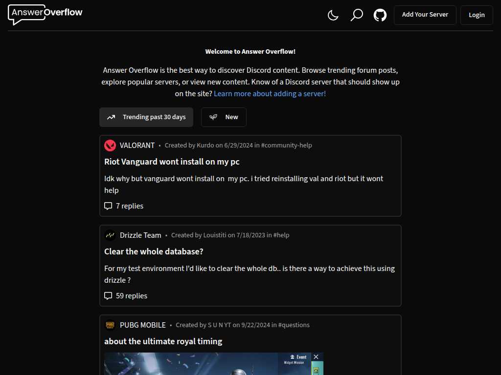The width and height of the screenshot is (501, 375).
Task: Click the Answer Overflow logo
Action: click(45, 14)
